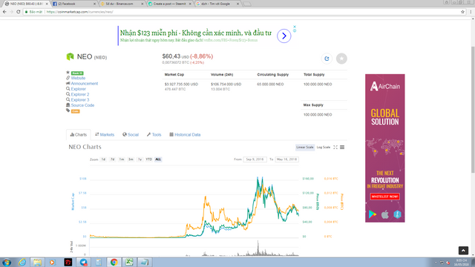This screenshot has height=267, width=475.
Task: Open Excel from taskbar
Action: tap(129, 262)
